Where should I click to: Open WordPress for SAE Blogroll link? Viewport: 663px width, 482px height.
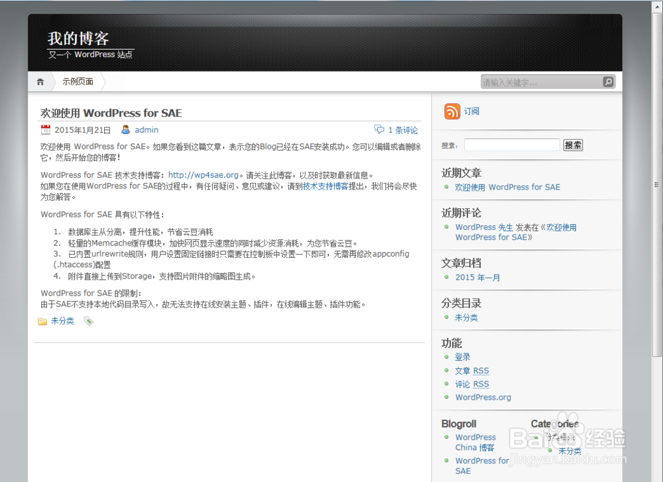(x=482, y=465)
